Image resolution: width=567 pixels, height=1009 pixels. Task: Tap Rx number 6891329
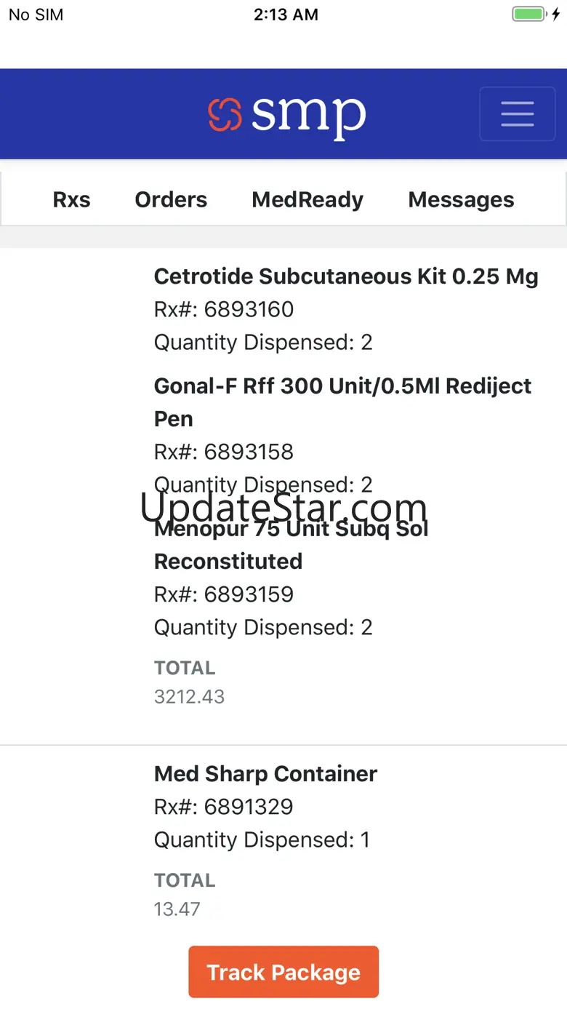[x=224, y=807]
